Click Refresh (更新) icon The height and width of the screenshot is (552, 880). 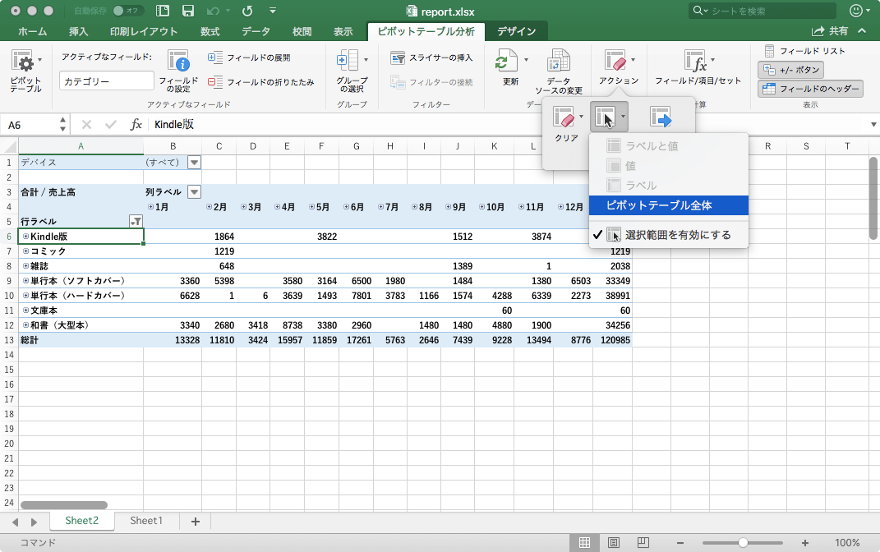point(507,61)
